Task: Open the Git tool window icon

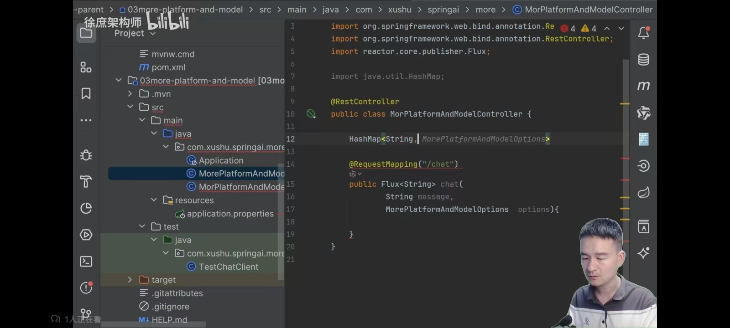Action: (86, 314)
